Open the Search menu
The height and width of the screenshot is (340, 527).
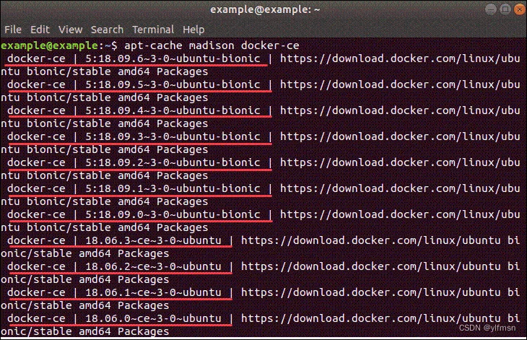(x=107, y=30)
